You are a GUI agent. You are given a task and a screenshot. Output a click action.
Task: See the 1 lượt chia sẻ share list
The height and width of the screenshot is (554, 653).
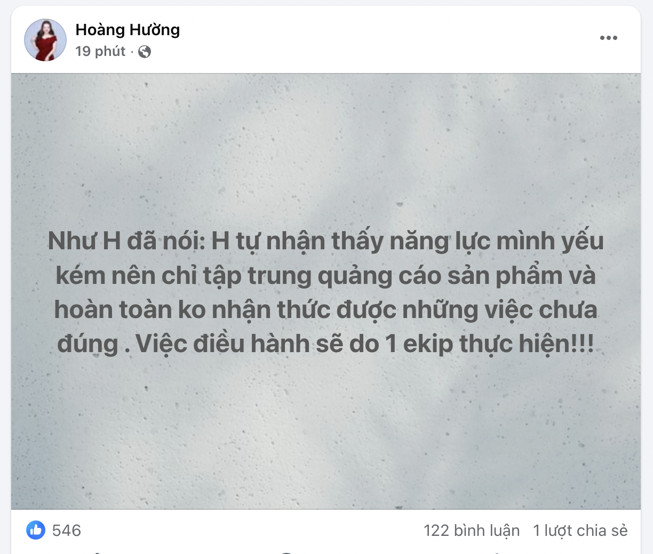pos(580,531)
